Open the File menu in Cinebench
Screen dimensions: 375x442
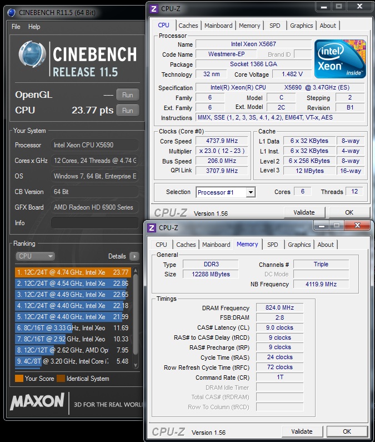coord(16,27)
